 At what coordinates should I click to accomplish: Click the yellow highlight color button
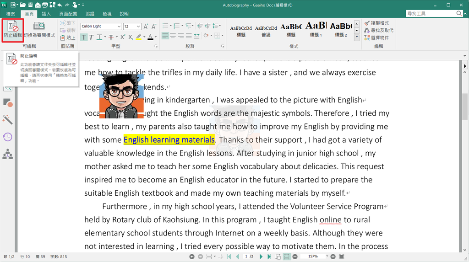pyautogui.click(x=138, y=37)
